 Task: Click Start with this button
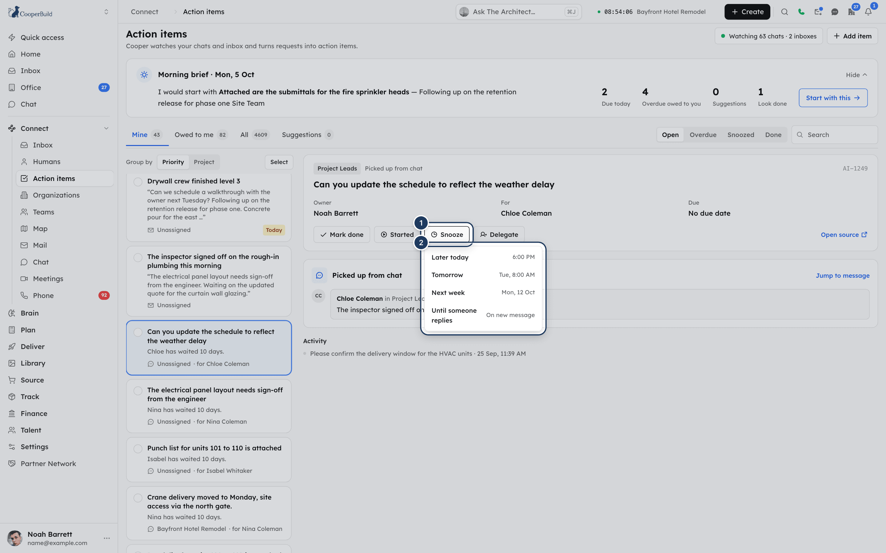(x=833, y=98)
